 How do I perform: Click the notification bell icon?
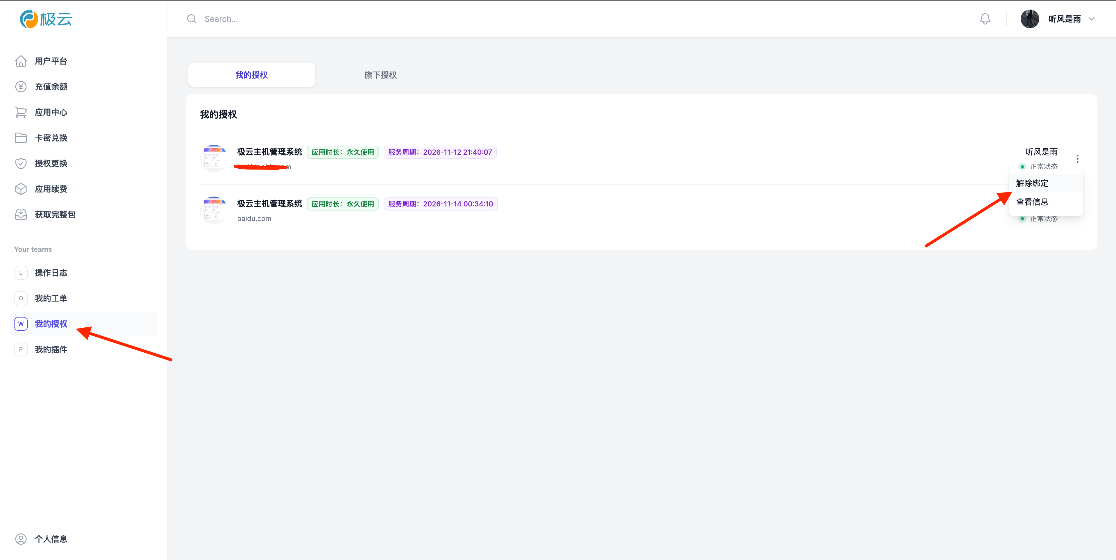[x=985, y=19]
